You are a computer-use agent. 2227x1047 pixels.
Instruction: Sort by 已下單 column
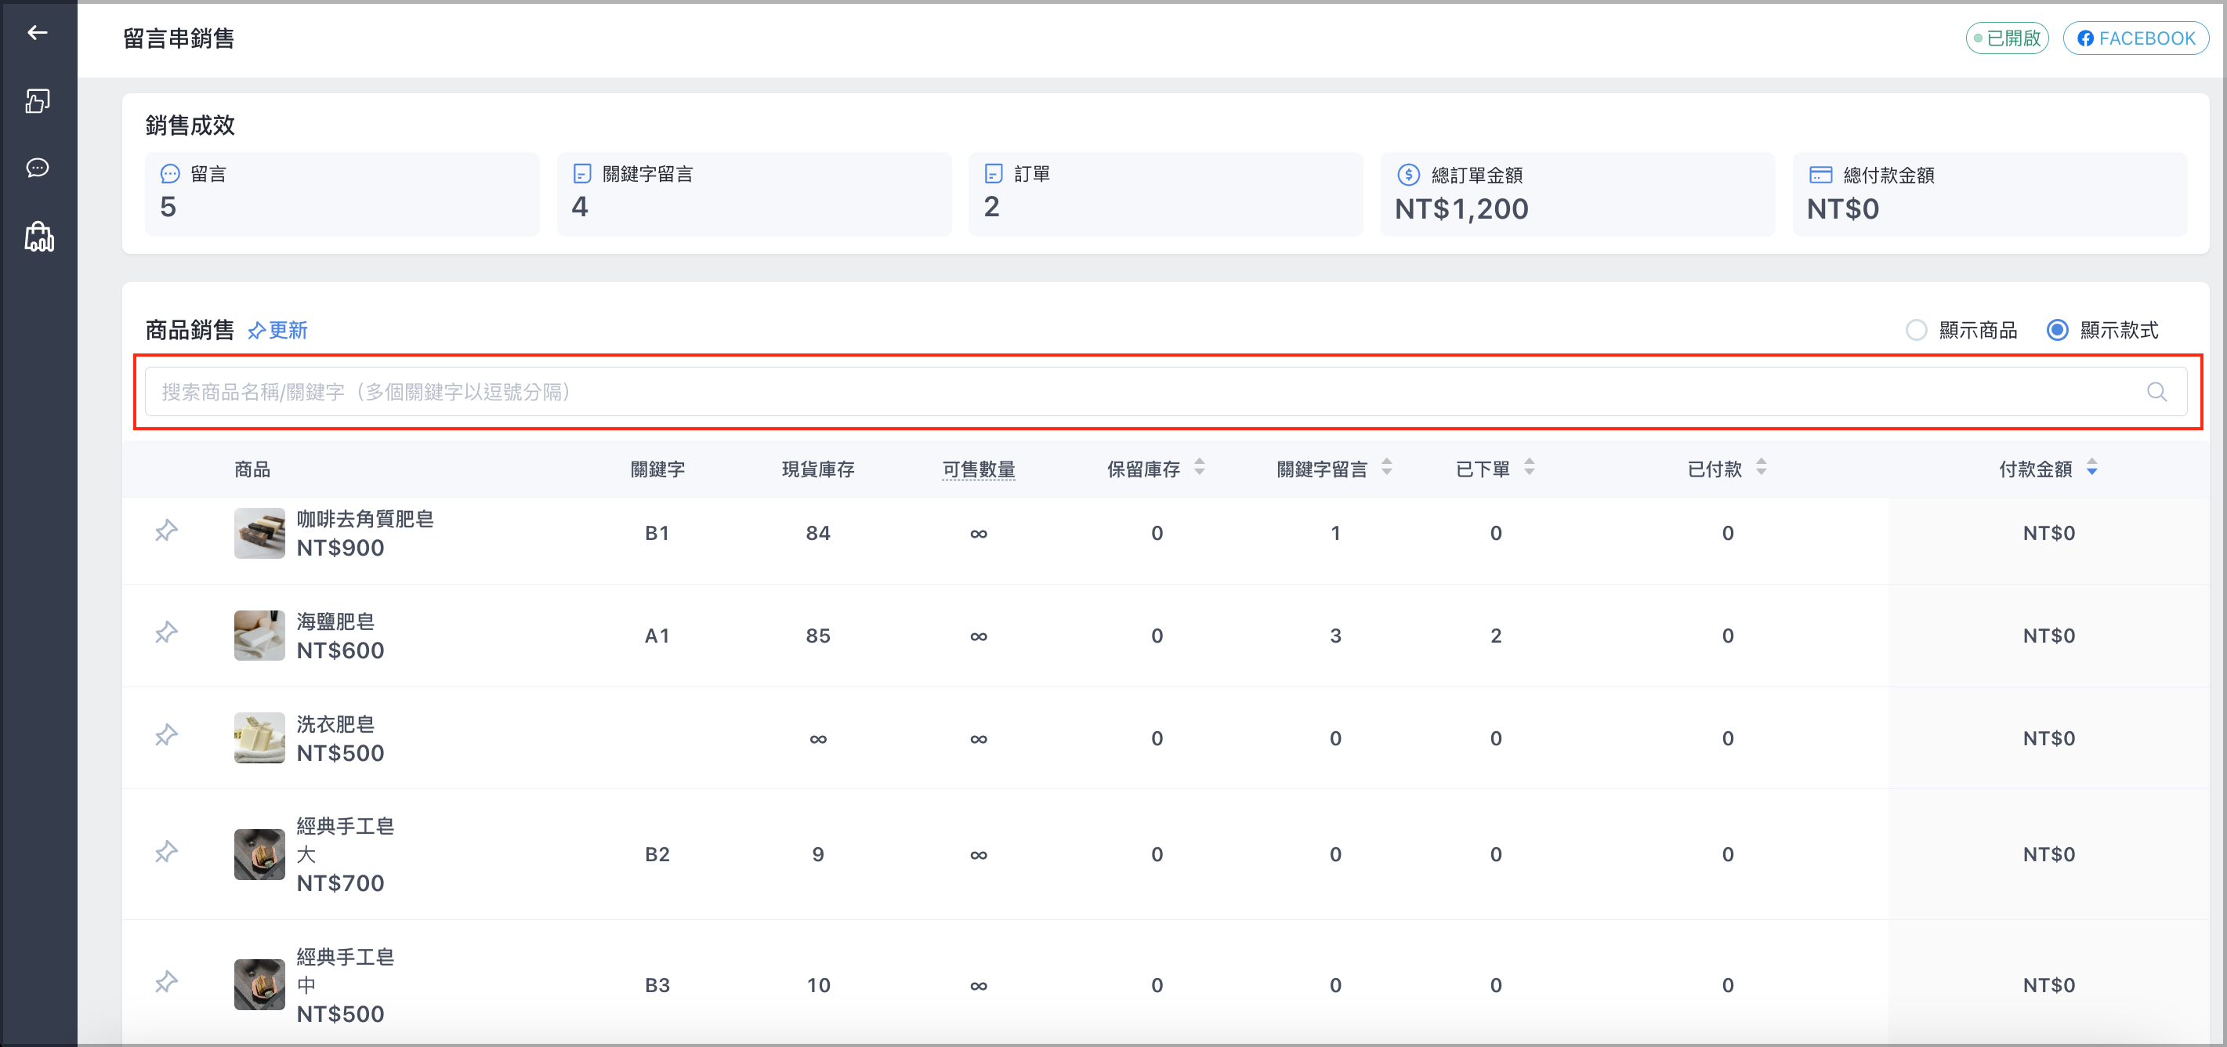(x=1530, y=468)
